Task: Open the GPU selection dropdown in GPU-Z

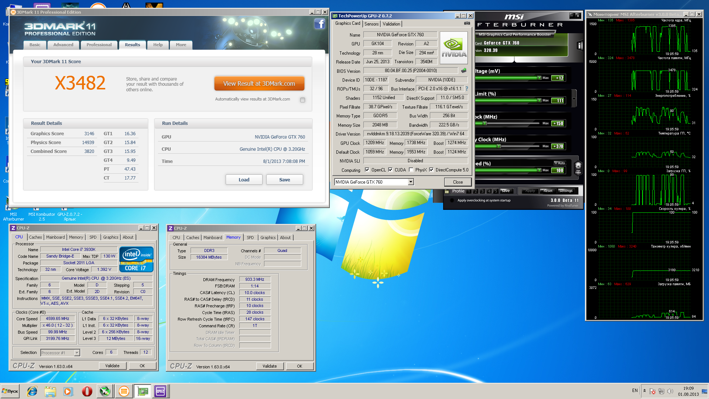Action: point(411,182)
